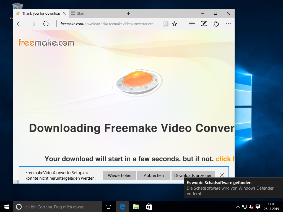This screenshot has height=212, width=283.
Task: Close the 'Thank you for download' tab
Action: 64,13
